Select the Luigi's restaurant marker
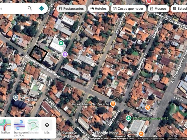187x140 pixels. point(148,108)
